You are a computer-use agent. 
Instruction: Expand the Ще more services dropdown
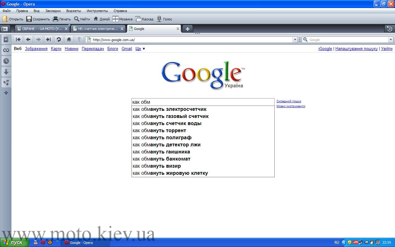(x=140, y=49)
